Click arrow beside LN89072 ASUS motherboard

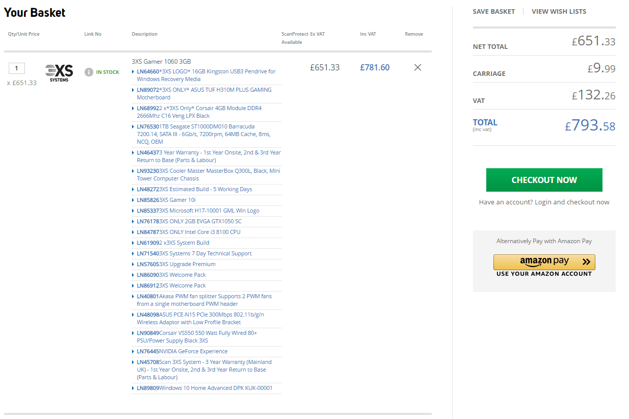[x=134, y=90]
